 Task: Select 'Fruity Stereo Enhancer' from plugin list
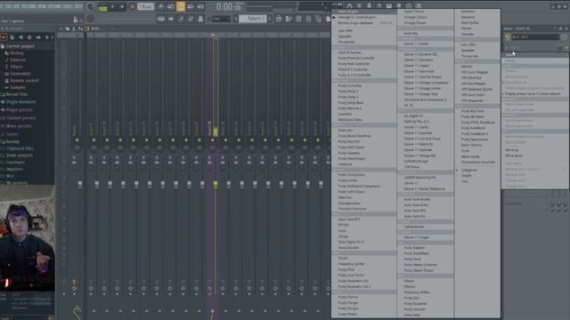click(x=420, y=265)
